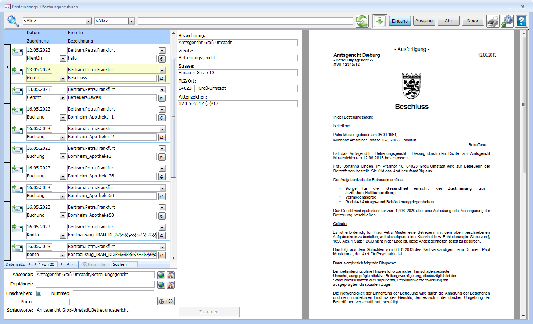
Task: Click the mail icon of the 'Betreuerausweis' entry
Action: pyautogui.click(x=17, y=91)
